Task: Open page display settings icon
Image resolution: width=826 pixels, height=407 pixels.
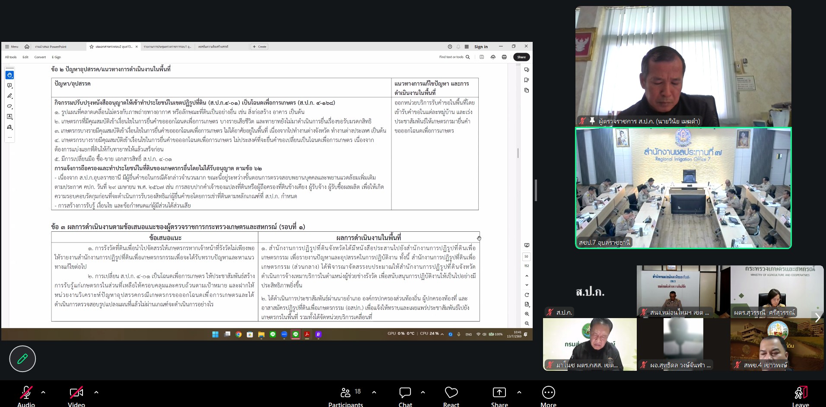Action: click(527, 304)
